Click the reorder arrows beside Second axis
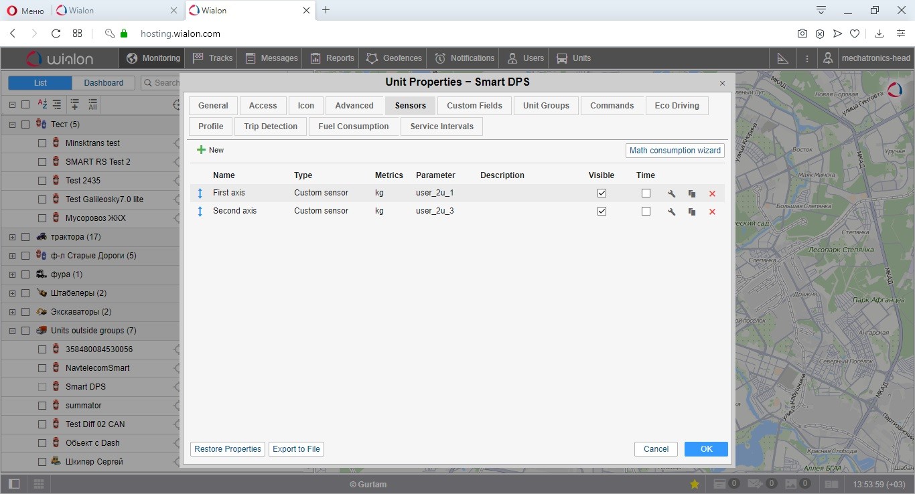This screenshot has height=494, width=915. [200, 212]
